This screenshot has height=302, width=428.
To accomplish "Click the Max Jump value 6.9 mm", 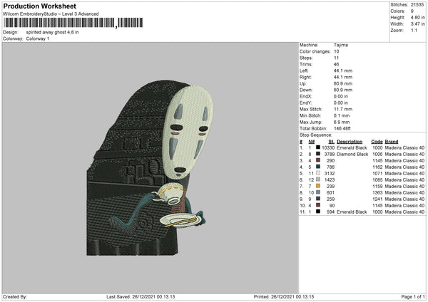I will pos(342,122).
